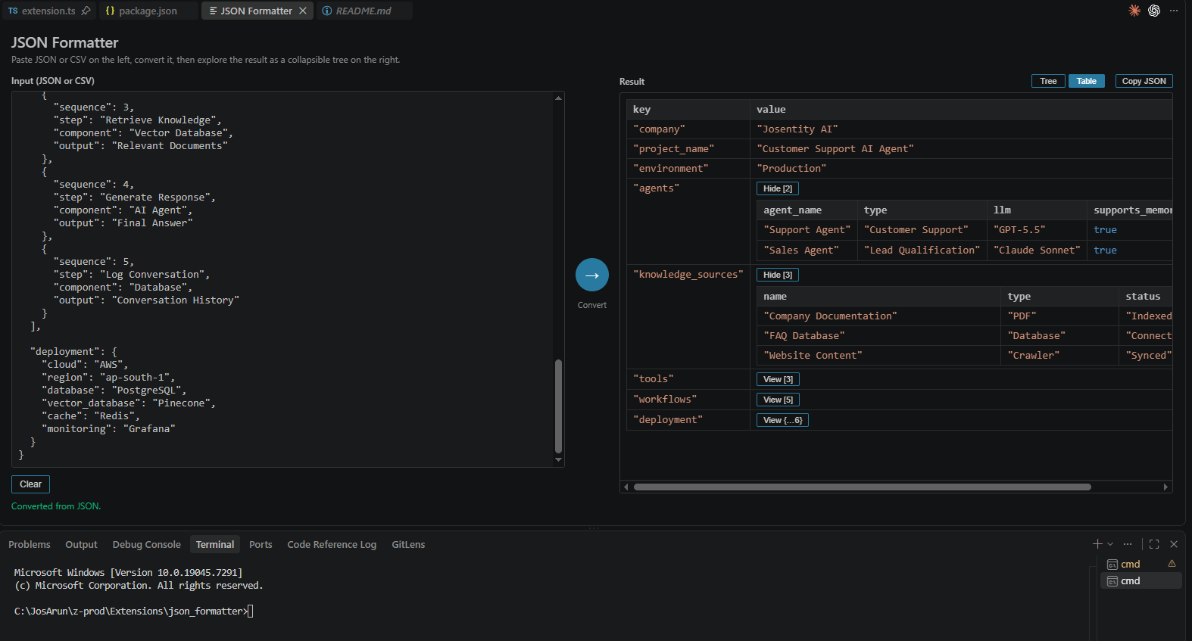Click the input area's vertical scrollbar thumb
This screenshot has width=1192, height=641.
click(558, 406)
